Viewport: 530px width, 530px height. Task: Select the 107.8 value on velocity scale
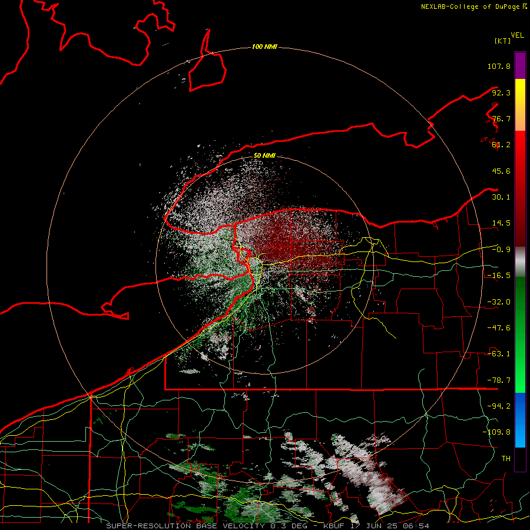[x=499, y=66]
